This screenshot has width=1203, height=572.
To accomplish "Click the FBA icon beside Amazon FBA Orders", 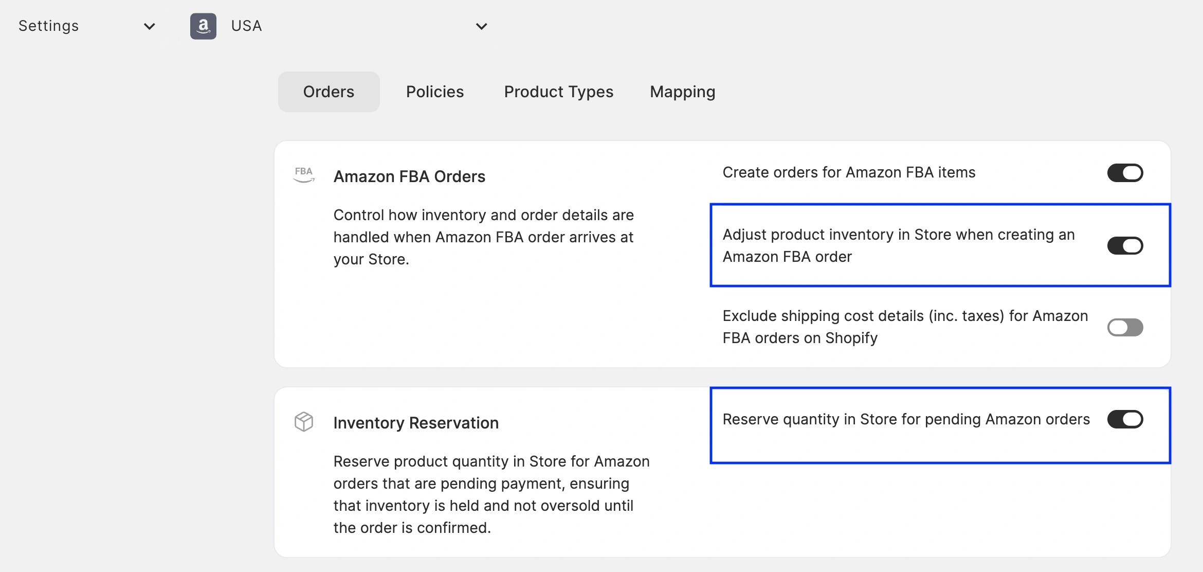I will pyautogui.click(x=304, y=174).
